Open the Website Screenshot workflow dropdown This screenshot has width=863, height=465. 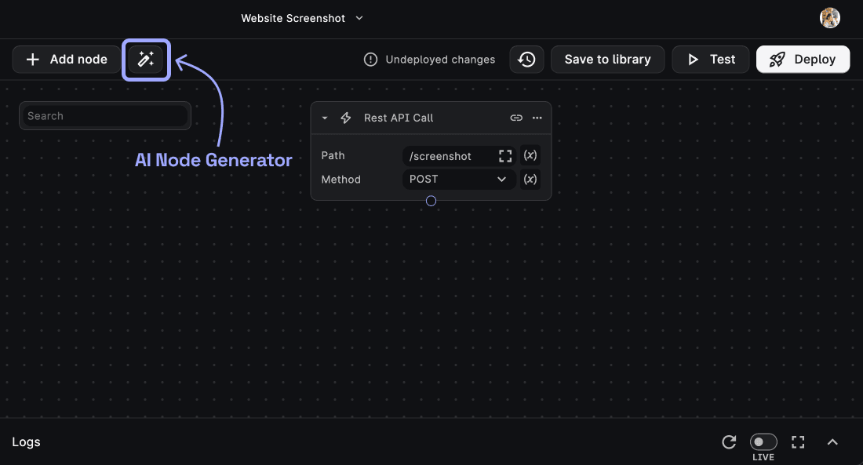point(359,17)
